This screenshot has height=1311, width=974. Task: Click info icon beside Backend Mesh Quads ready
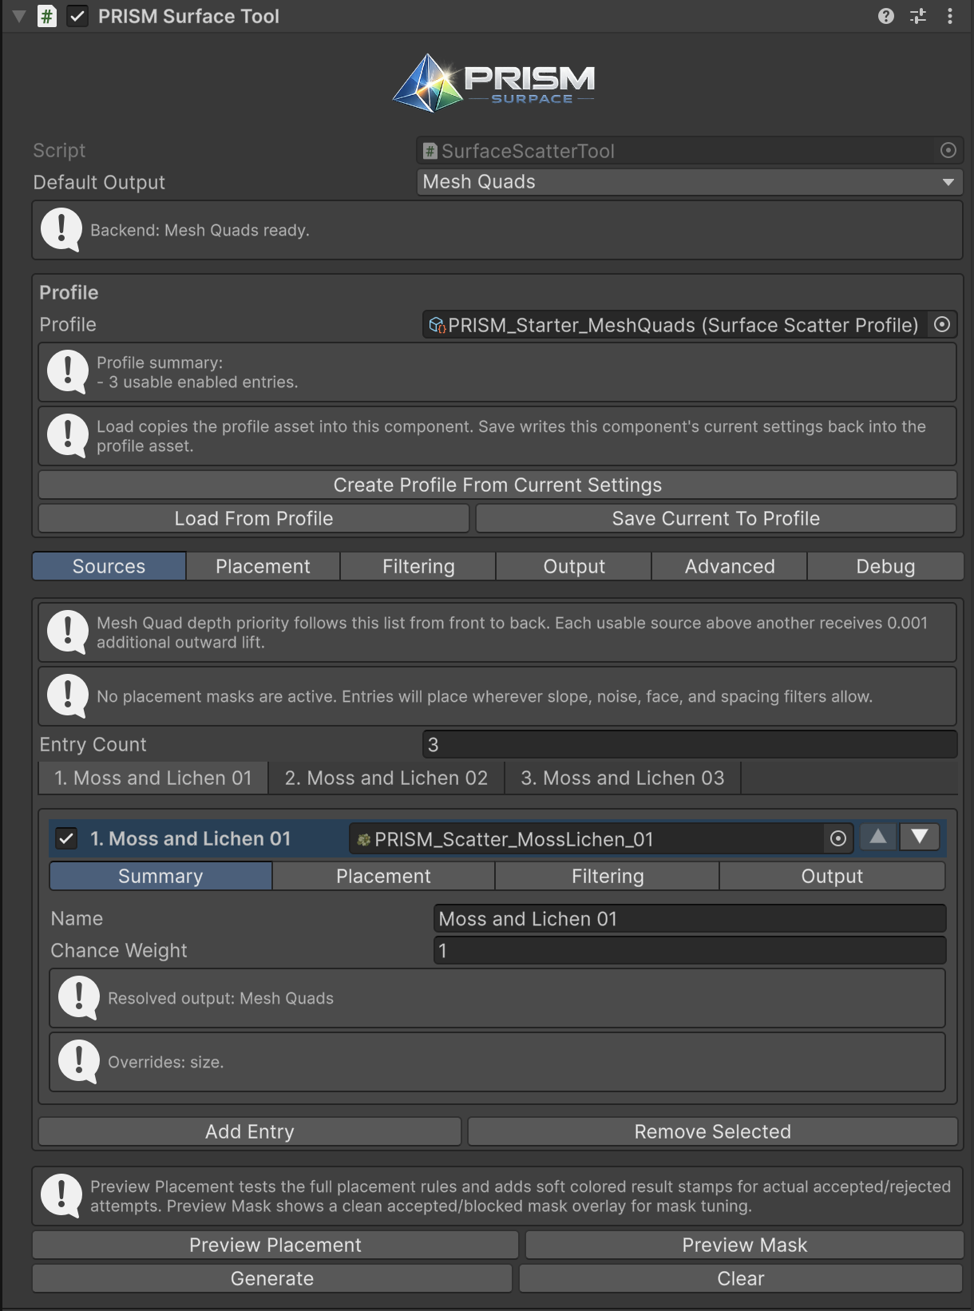(x=61, y=229)
